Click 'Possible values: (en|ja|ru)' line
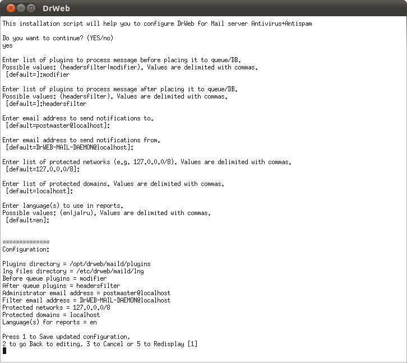Screen dimensions: 407x363 pyautogui.click(x=107, y=213)
